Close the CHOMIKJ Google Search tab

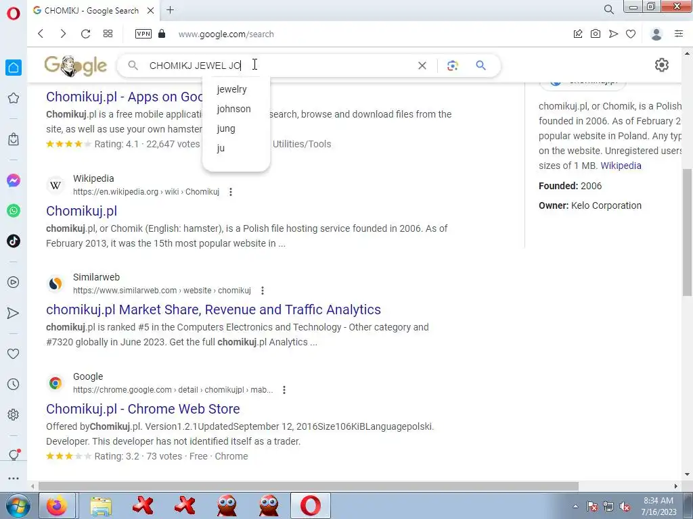point(150,11)
